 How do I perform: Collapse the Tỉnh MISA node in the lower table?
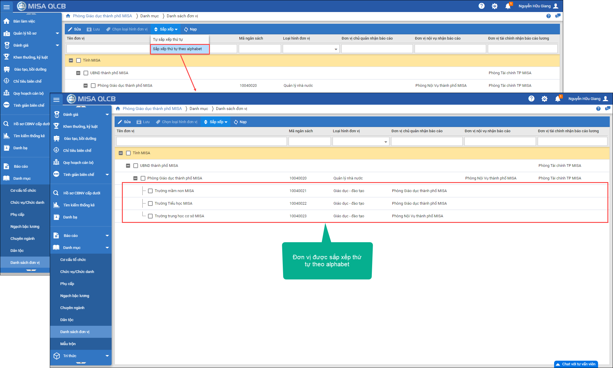pos(121,153)
